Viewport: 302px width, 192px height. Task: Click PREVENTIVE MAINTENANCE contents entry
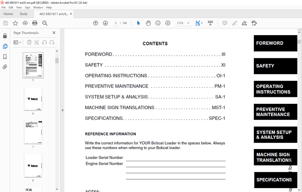click(155, 86)
